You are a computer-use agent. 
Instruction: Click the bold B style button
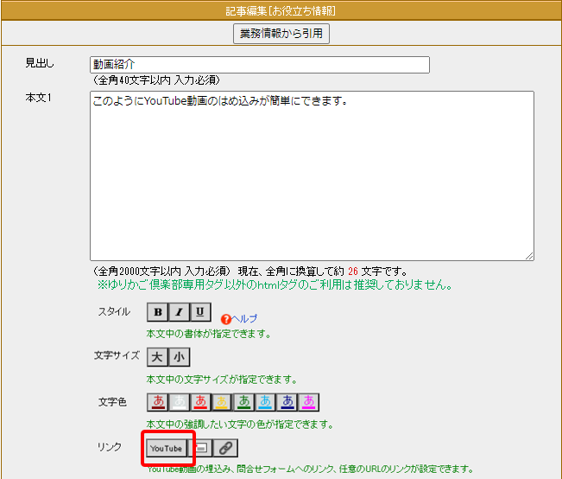point(157,312)
